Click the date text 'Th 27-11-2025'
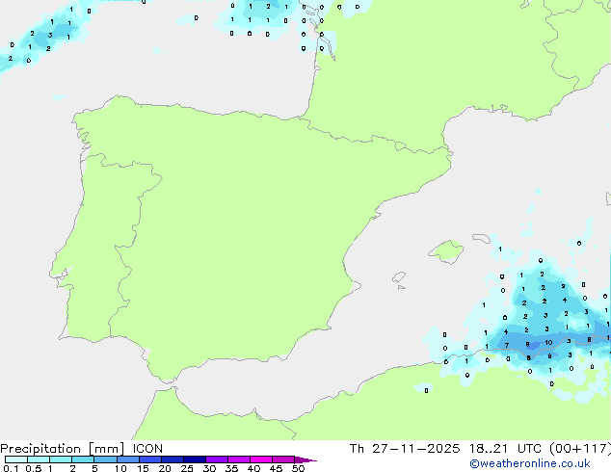611x472 pixels. coord(405,449)
